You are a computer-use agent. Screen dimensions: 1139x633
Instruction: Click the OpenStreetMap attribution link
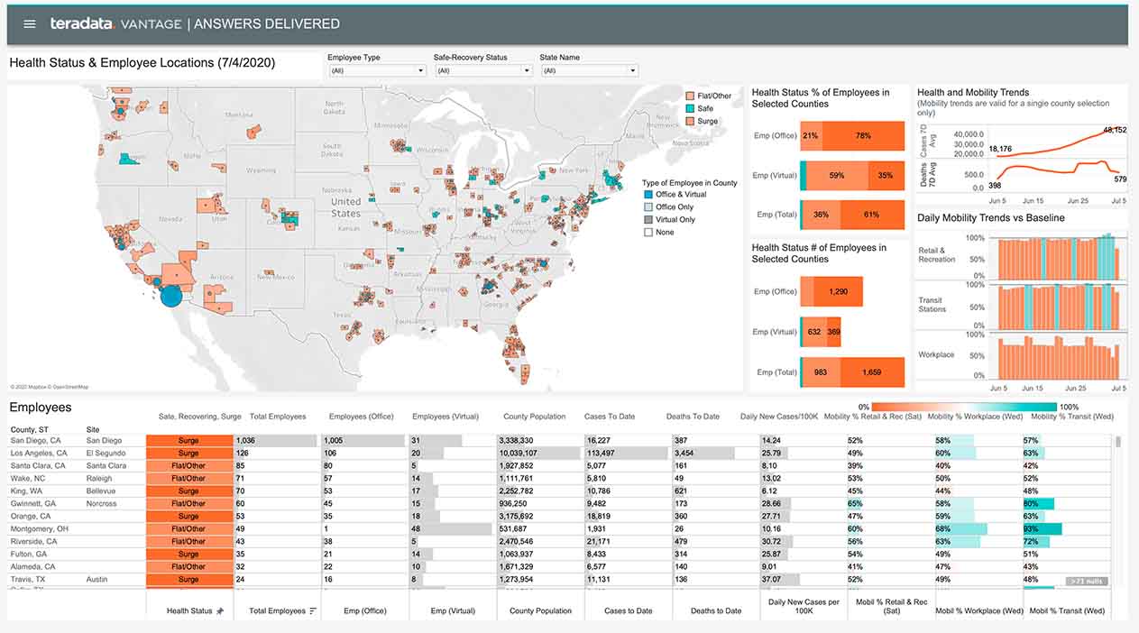coord(70,387)
